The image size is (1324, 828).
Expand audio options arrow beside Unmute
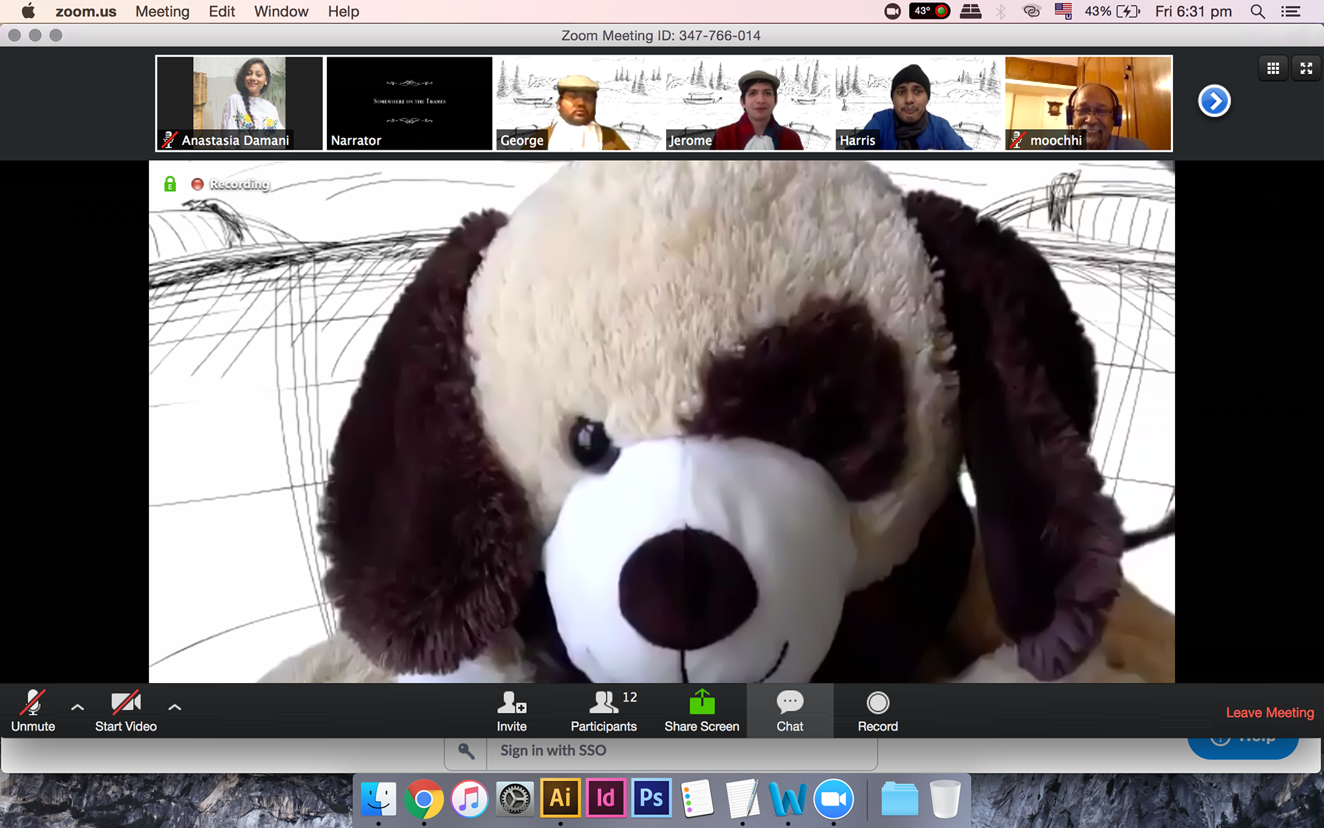point(78,707)
